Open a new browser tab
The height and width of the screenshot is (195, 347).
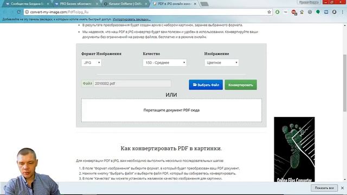pyautogui.click(x=204, y=4)
